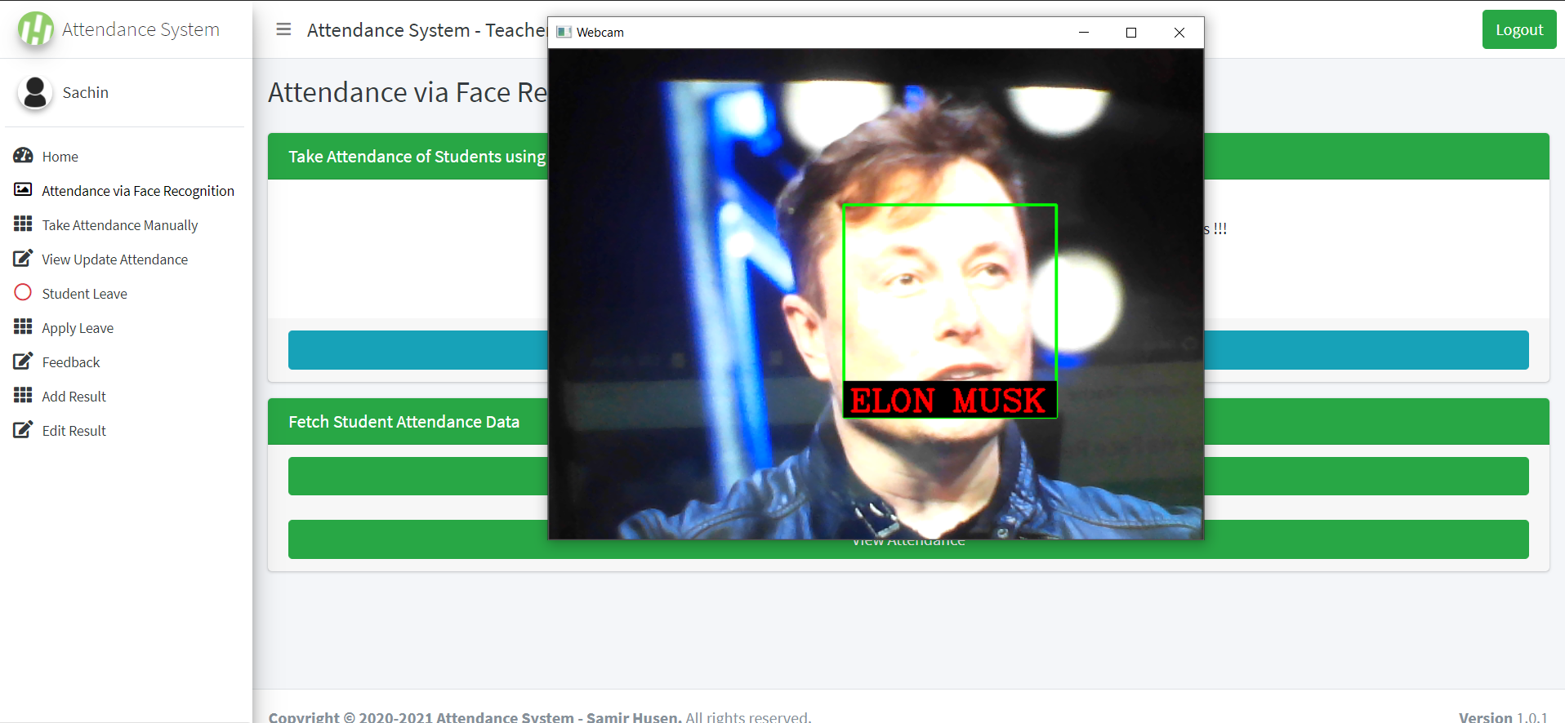
Task: Minimize the Webcam window
Action: click(1084, 32)
